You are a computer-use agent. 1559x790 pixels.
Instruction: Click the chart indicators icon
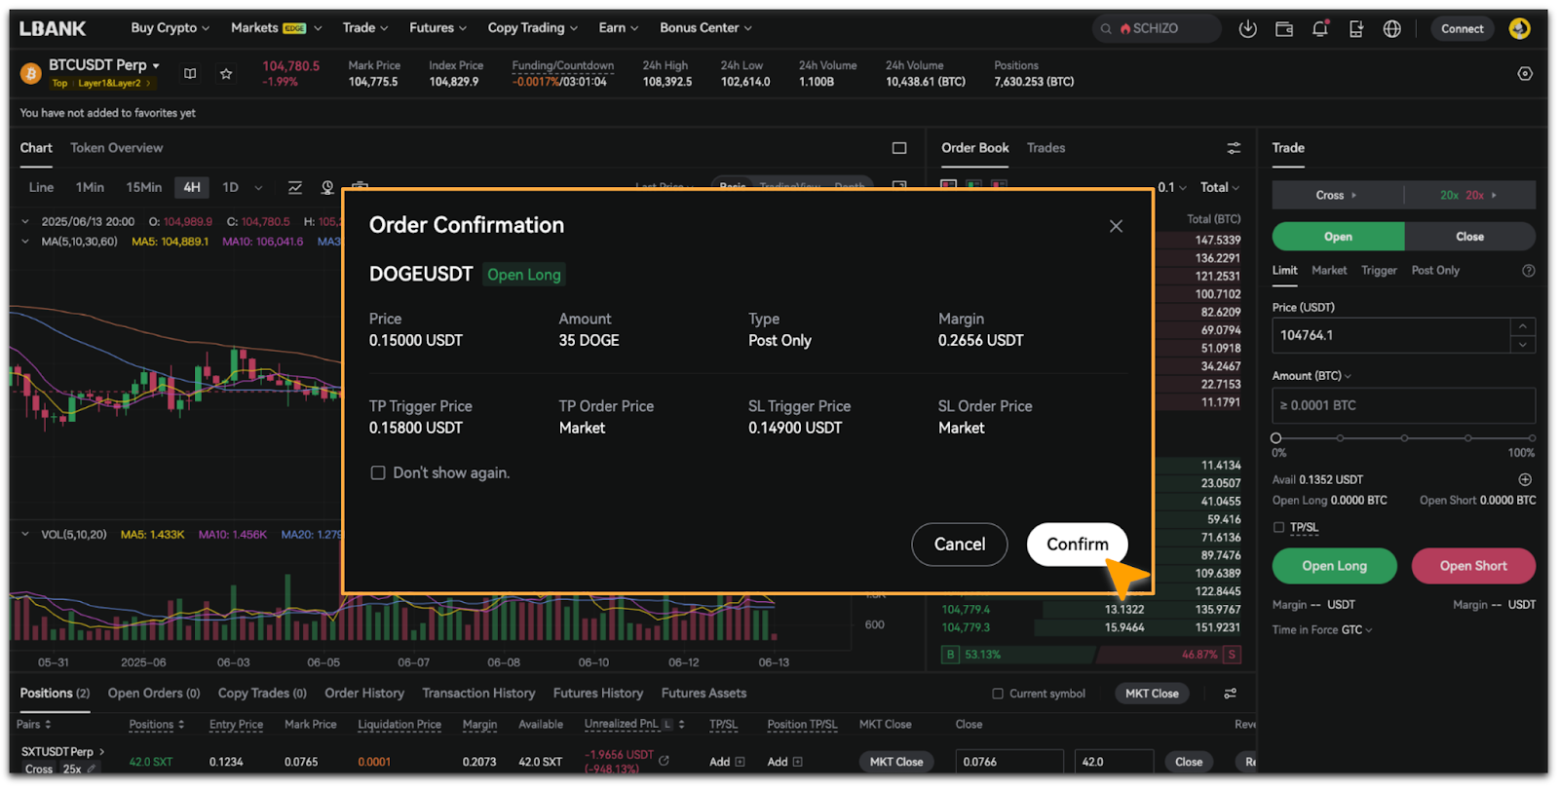(x=294, y=187)
